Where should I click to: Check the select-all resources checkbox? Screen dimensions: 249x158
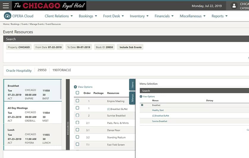[77, 93]
